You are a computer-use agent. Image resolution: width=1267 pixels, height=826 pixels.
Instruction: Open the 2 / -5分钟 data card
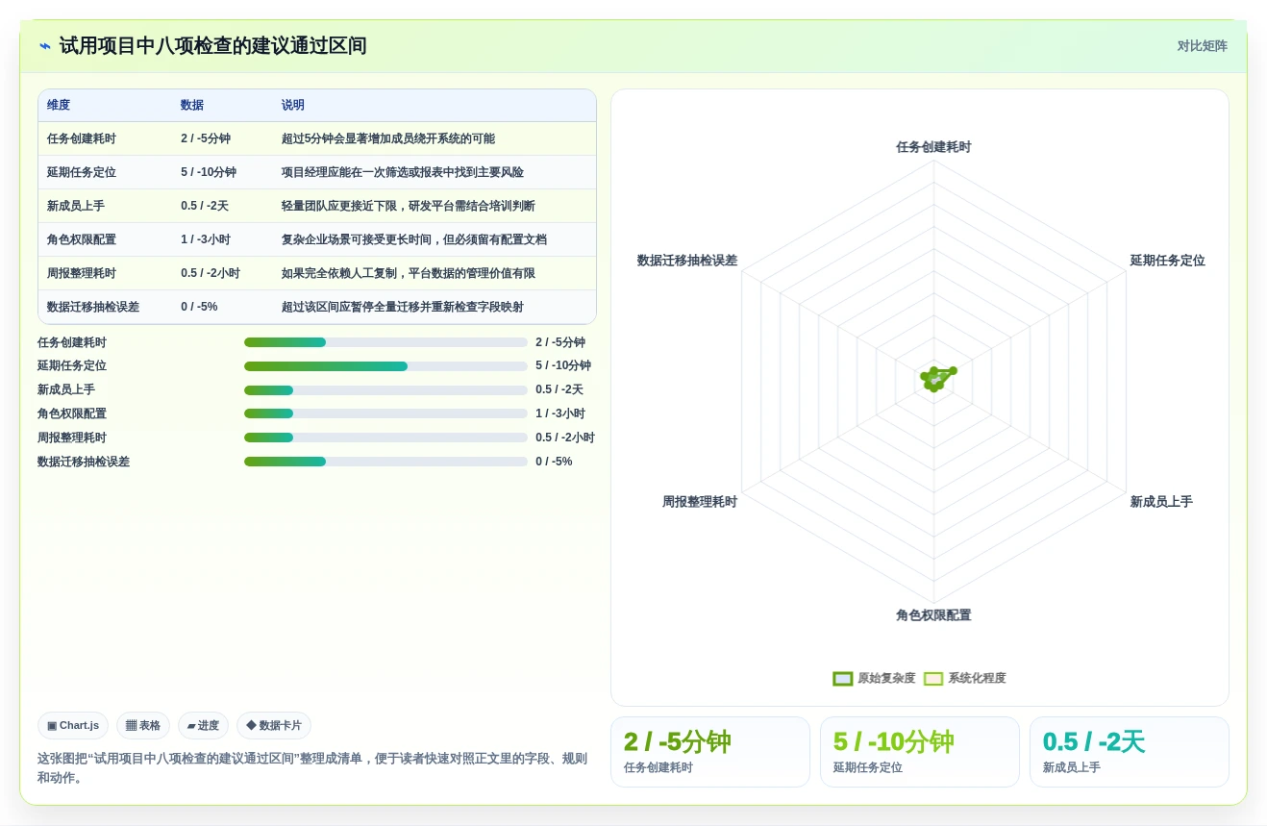click(x=710, y=752)
